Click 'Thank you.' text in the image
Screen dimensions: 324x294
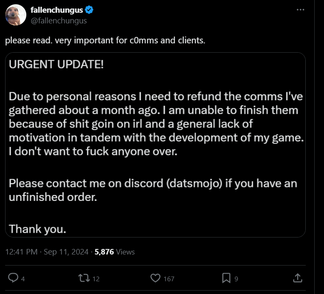tap(37, 229)
